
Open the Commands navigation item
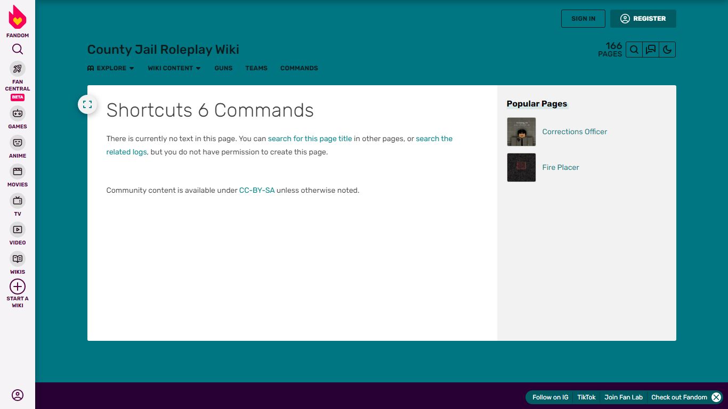coord(299,68)
